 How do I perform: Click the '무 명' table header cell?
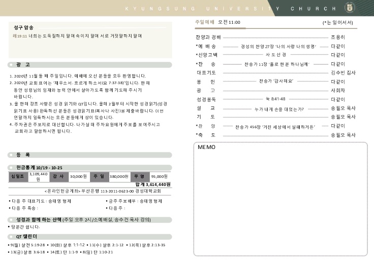(x=140, y=177)
